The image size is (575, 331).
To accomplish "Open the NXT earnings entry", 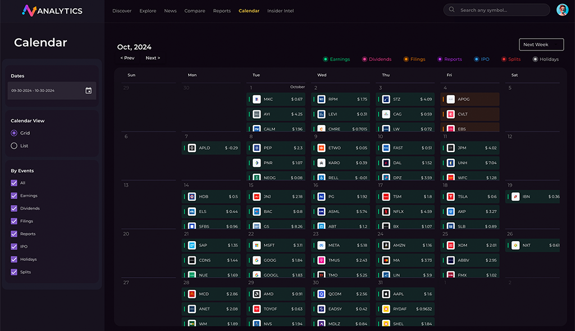I will [x=532, y=245].
